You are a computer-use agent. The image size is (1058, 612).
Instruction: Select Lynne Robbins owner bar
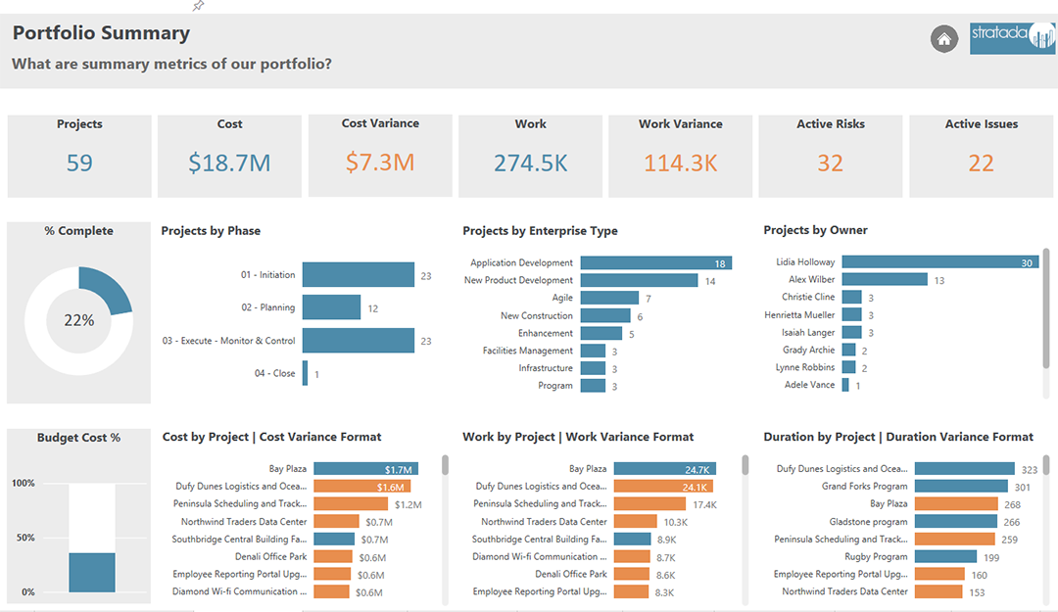(x=848, y=367)
